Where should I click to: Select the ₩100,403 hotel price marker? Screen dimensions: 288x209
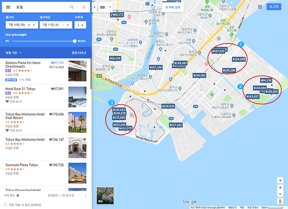pyautogui.click(x=199, y=76)
